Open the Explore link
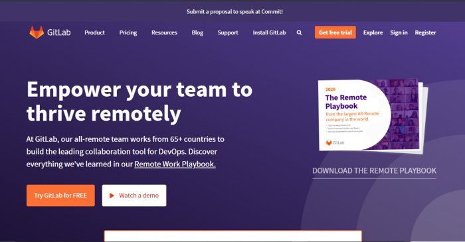465x242 pixels. 373,32
